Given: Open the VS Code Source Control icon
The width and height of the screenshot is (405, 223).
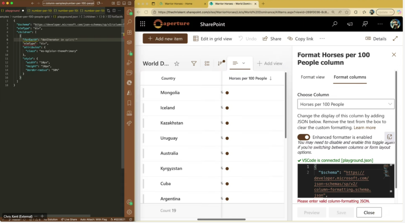Looking at the screenshot, I should (x=129, y=53).
